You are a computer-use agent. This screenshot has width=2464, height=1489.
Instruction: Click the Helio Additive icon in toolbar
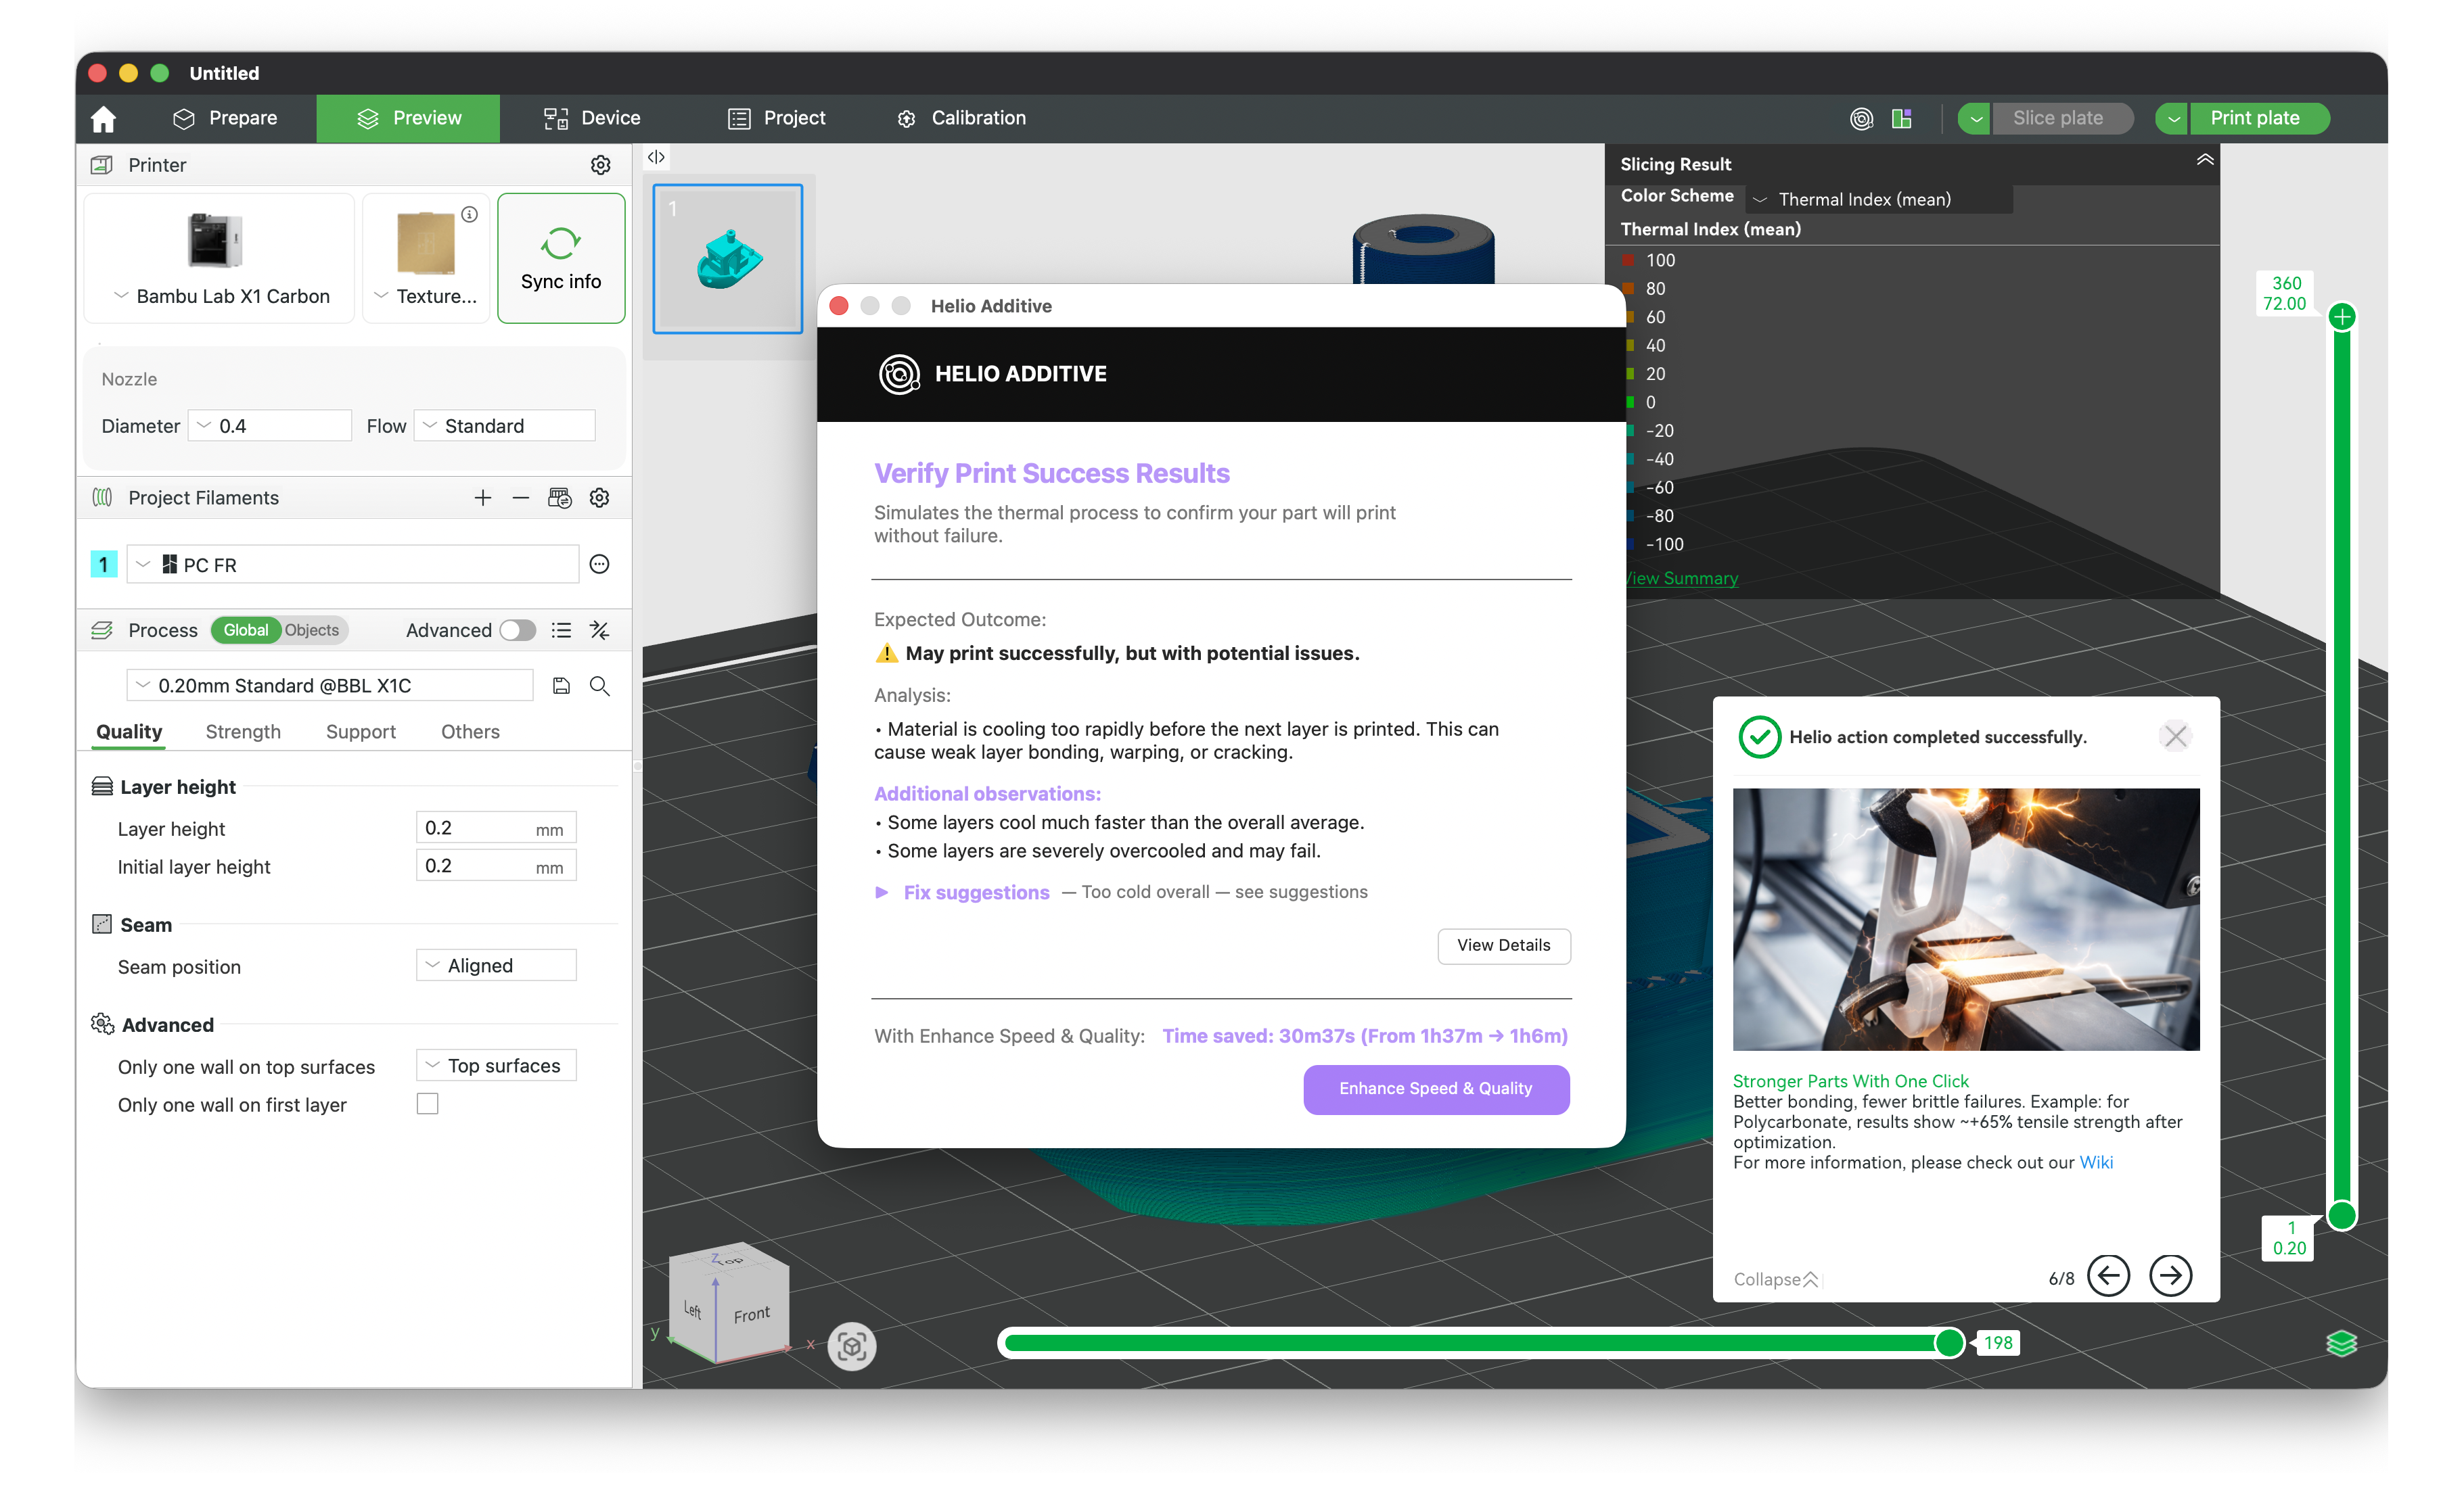pos(1861,118)
